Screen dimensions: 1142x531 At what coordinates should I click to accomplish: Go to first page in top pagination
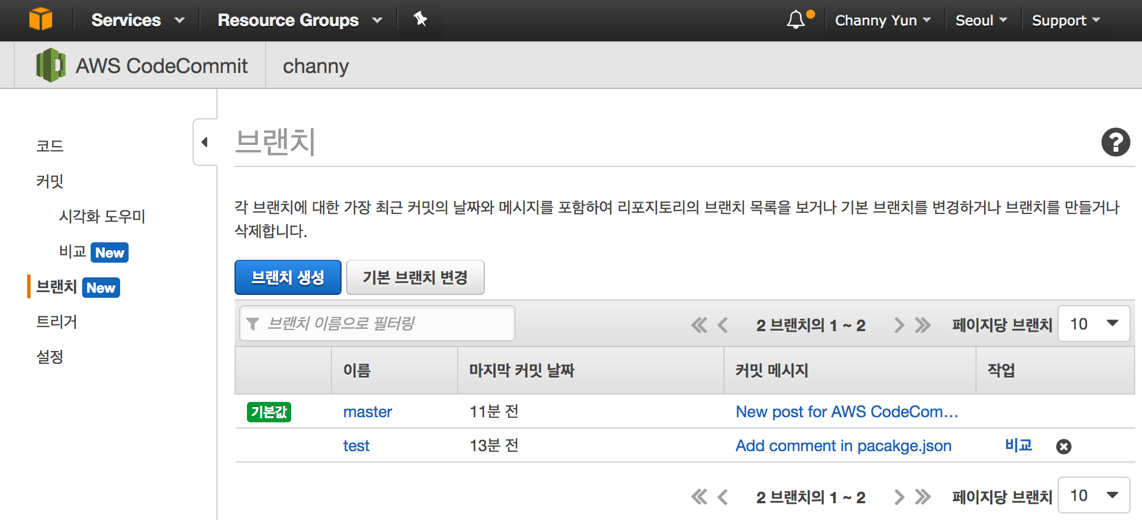(700, 325)
